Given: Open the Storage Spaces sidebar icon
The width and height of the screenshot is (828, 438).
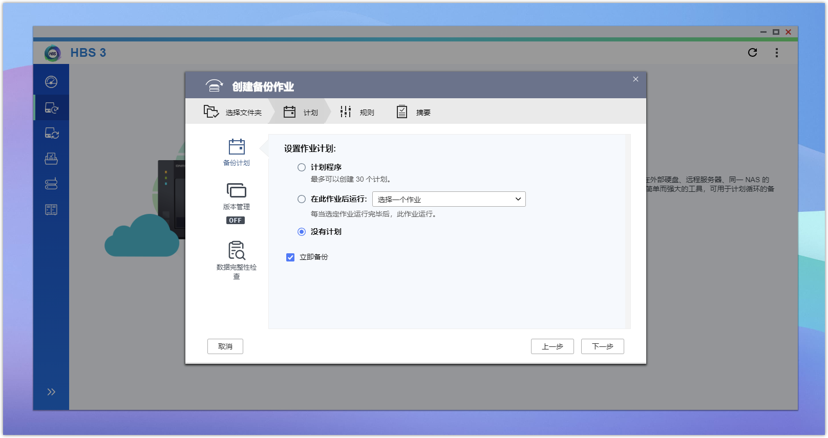Looking at the screenshot, I should [x=51, y=184].
